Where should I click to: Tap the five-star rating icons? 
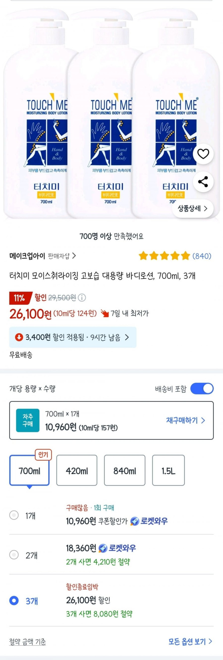point(164,256)
